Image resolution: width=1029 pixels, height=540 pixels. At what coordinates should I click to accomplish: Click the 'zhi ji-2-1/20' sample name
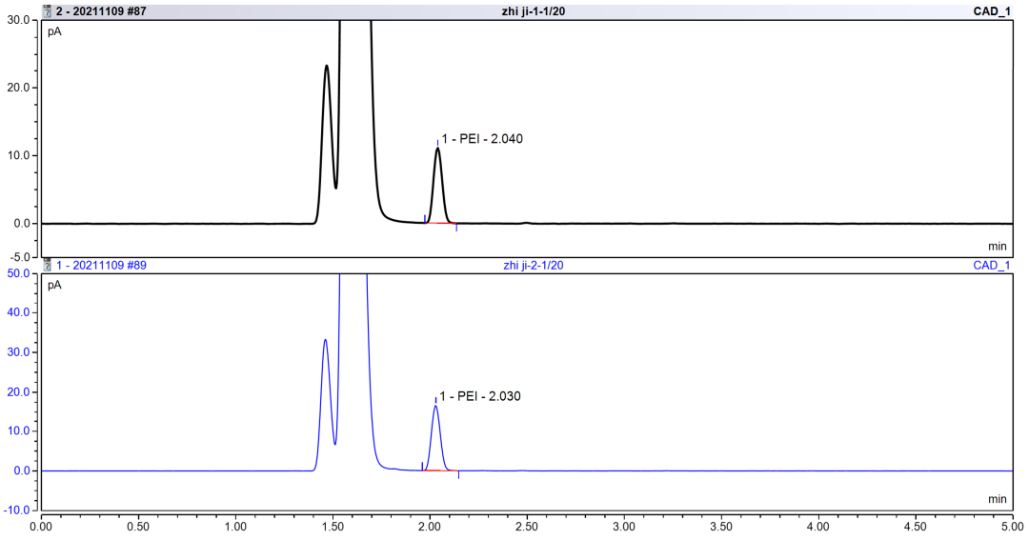click(535, 265)
